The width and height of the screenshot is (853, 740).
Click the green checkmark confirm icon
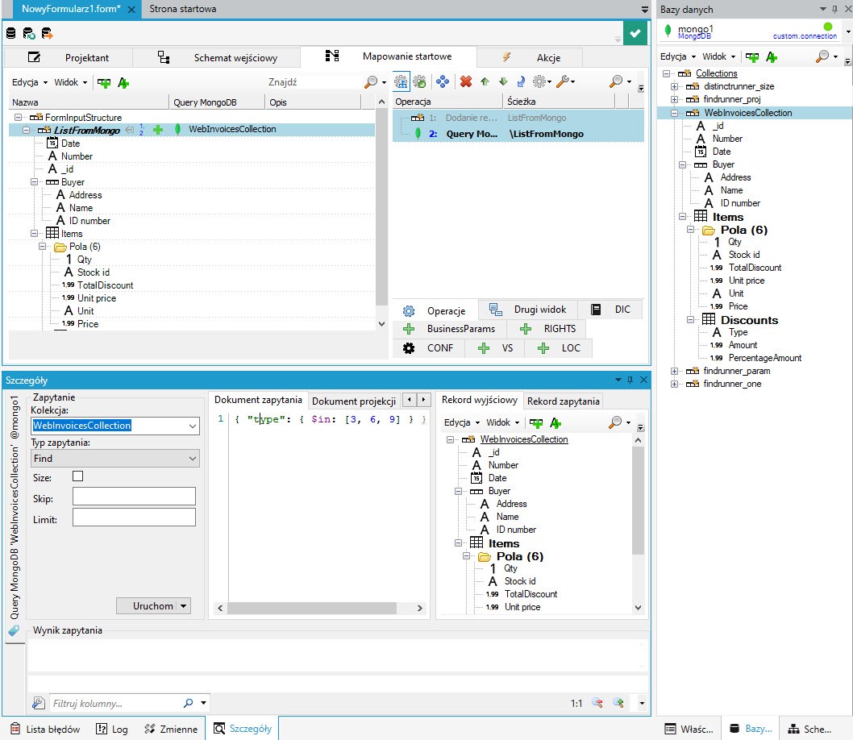coord(635,33)
